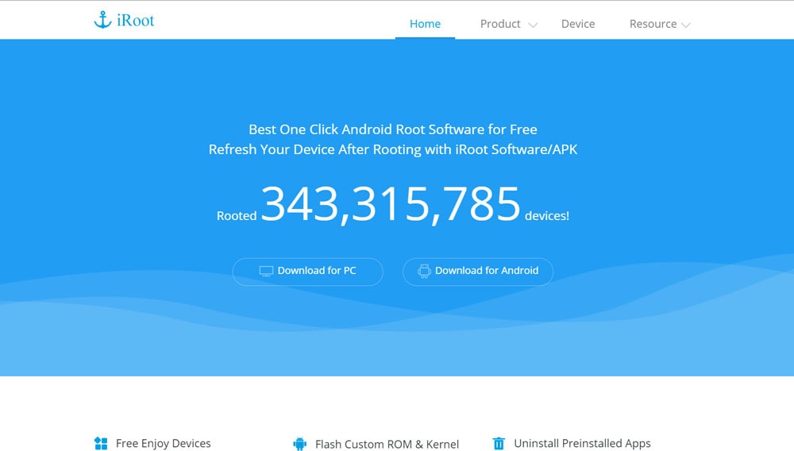The image size is (794, 451).
Task: Click the iRoot brand name text
Action: pos(135,20)
